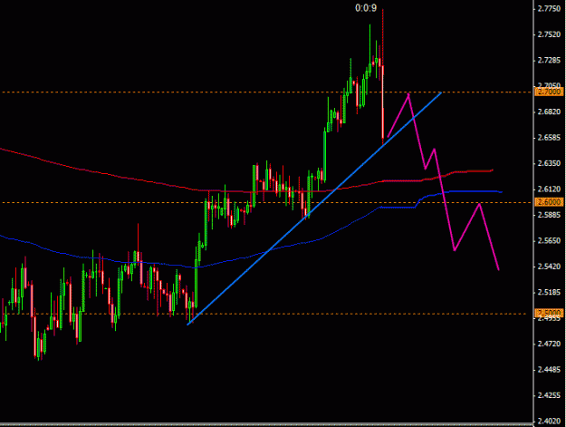Click the 2.6820 price axis label

[x=549, y=112]
